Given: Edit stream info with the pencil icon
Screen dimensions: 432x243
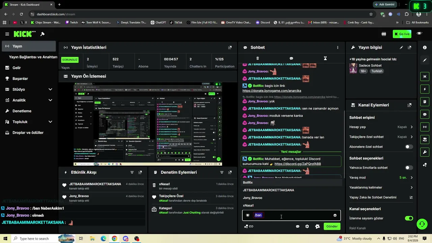Looking at the screenshot, I should (x=401, y=48).
